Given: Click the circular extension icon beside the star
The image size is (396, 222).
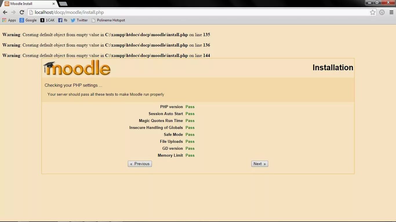Looking at the screenshot, I should [x=382, y=12].
